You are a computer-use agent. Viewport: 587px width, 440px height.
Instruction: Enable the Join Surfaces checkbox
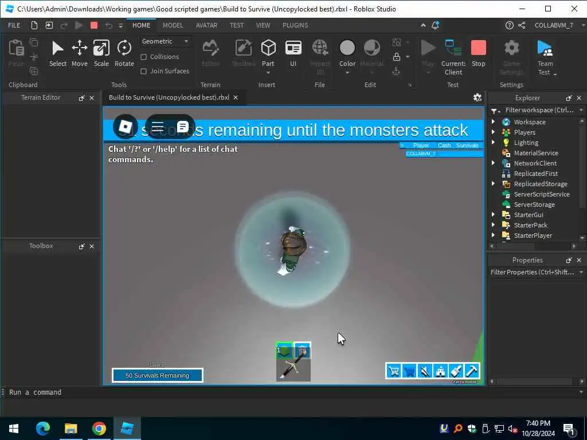(x=143, y=71)
